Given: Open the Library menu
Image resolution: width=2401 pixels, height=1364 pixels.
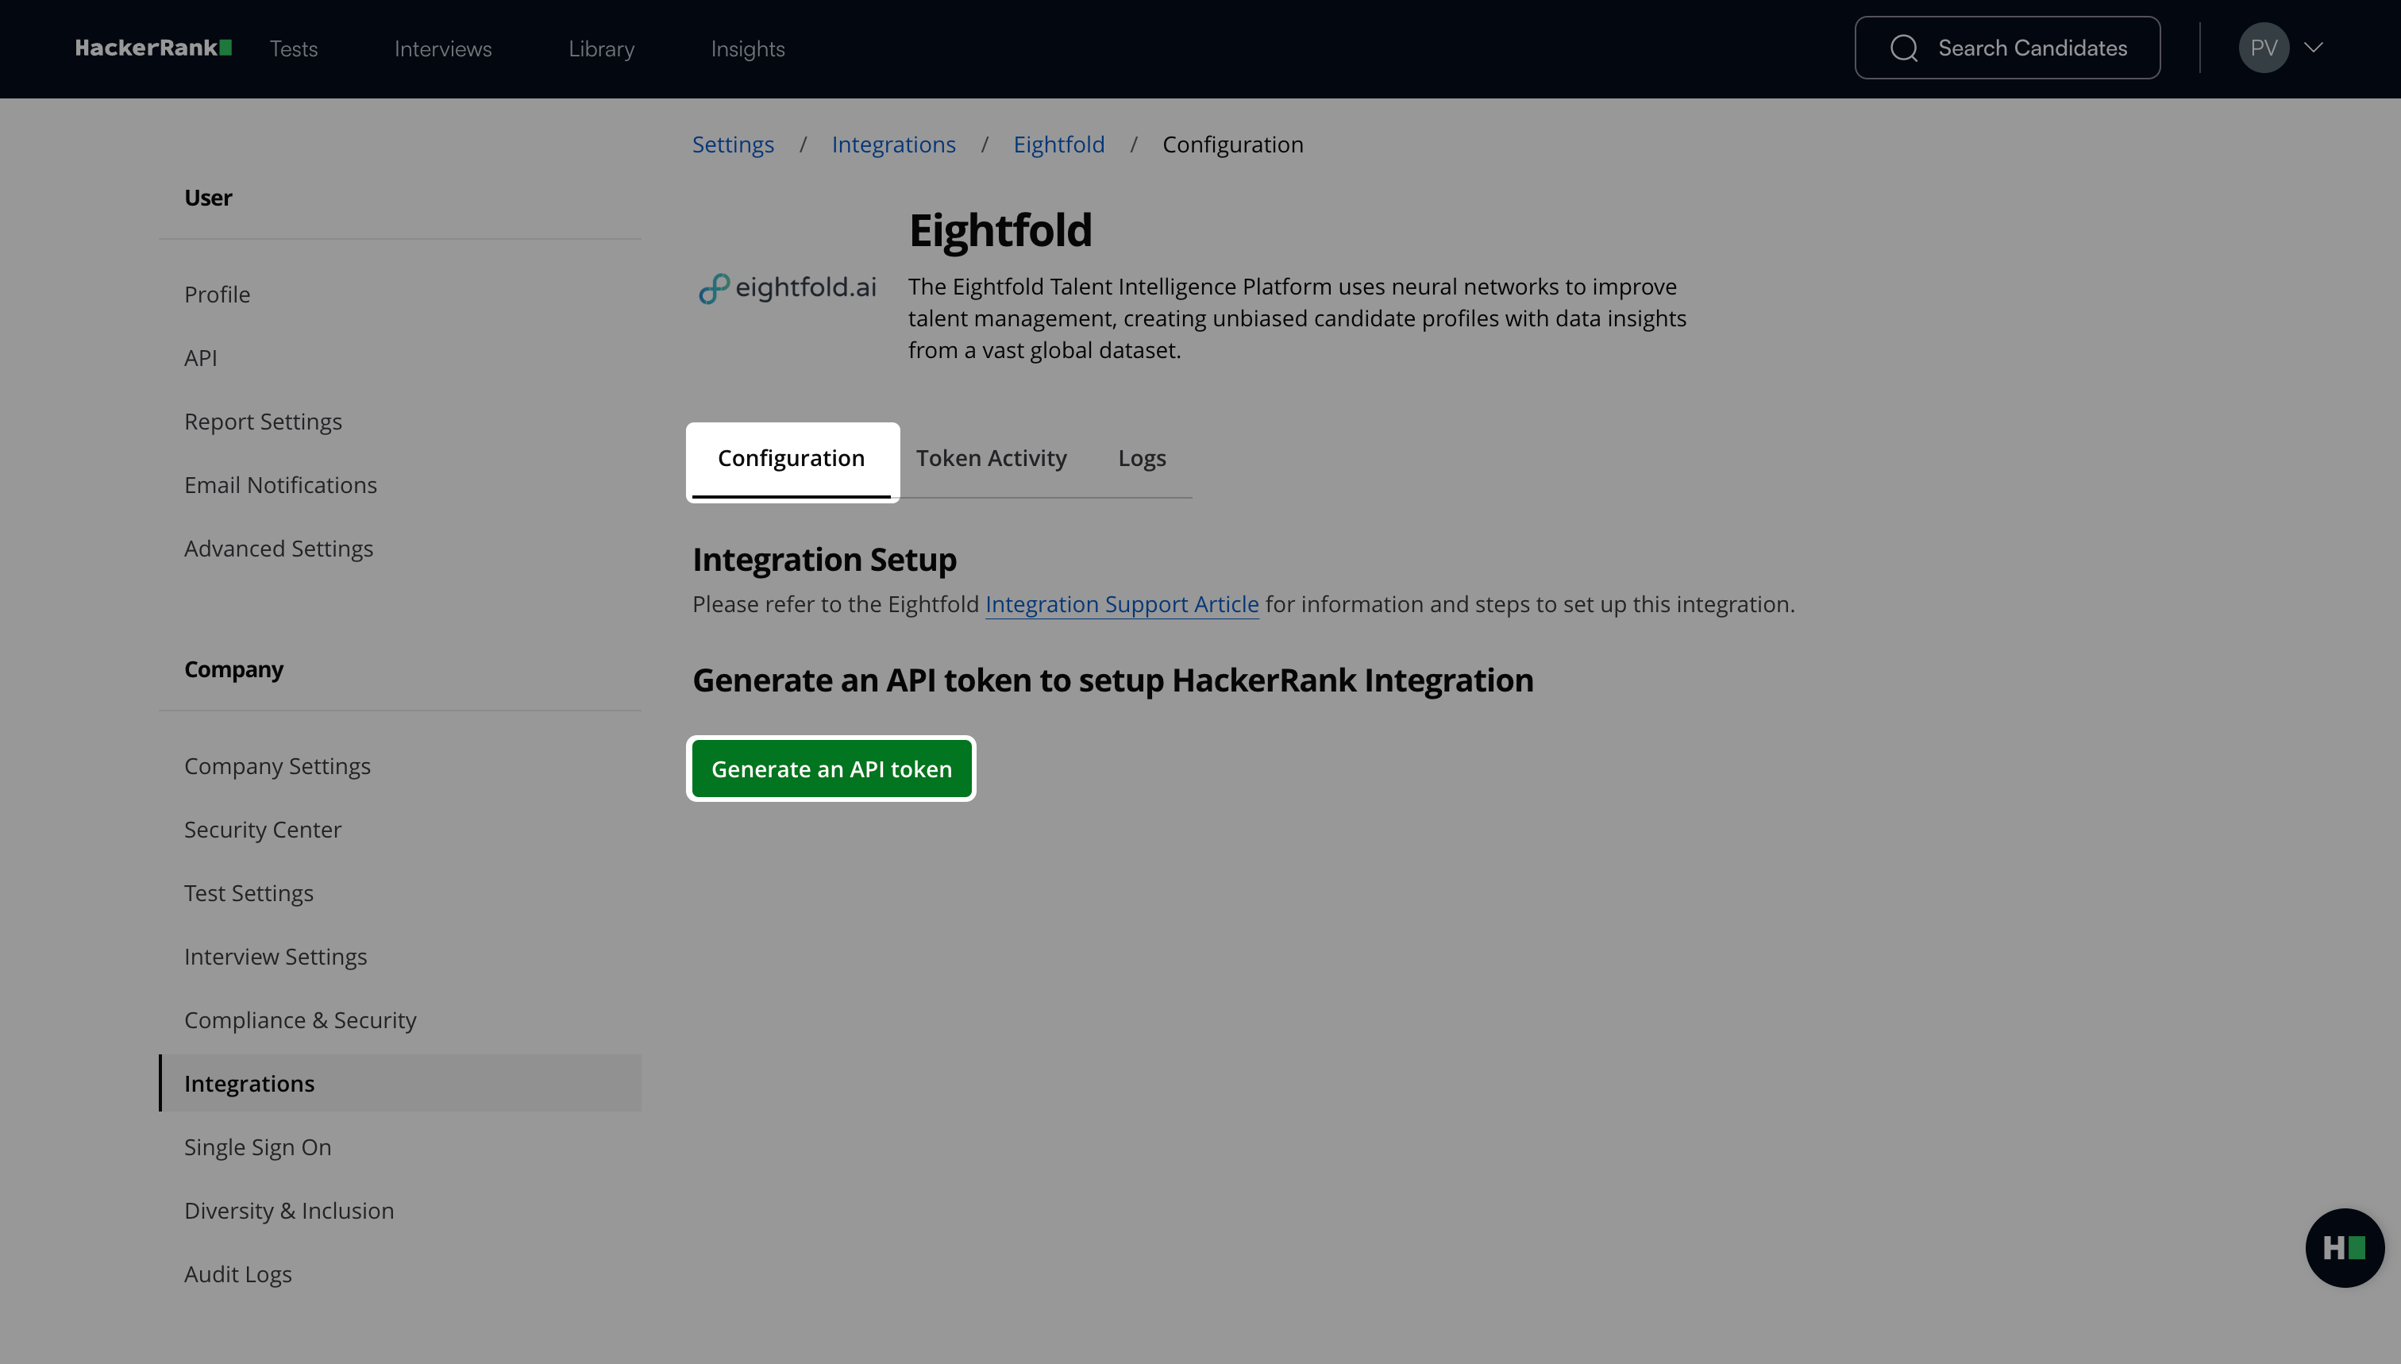Looking at the screenshot, I should 601,48.
